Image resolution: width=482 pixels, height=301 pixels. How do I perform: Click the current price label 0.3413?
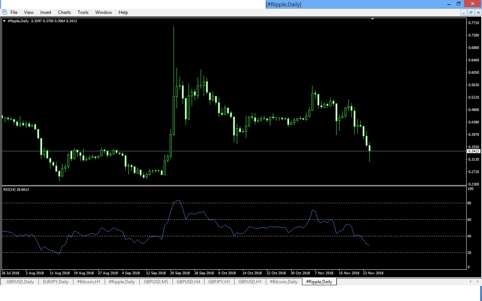click(x=474, y=151)
